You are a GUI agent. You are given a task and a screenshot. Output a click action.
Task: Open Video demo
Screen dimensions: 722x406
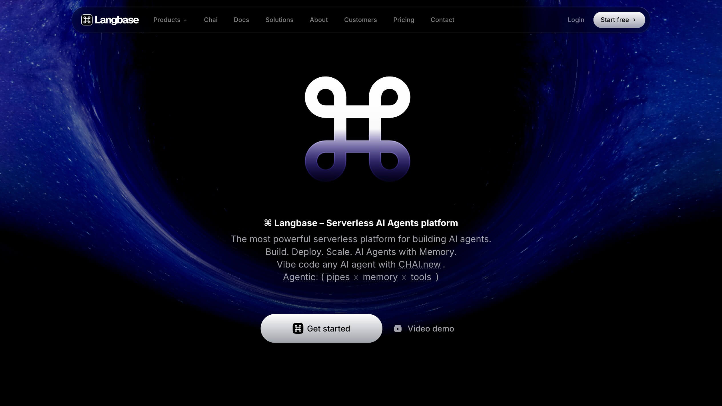pos(430,328)
